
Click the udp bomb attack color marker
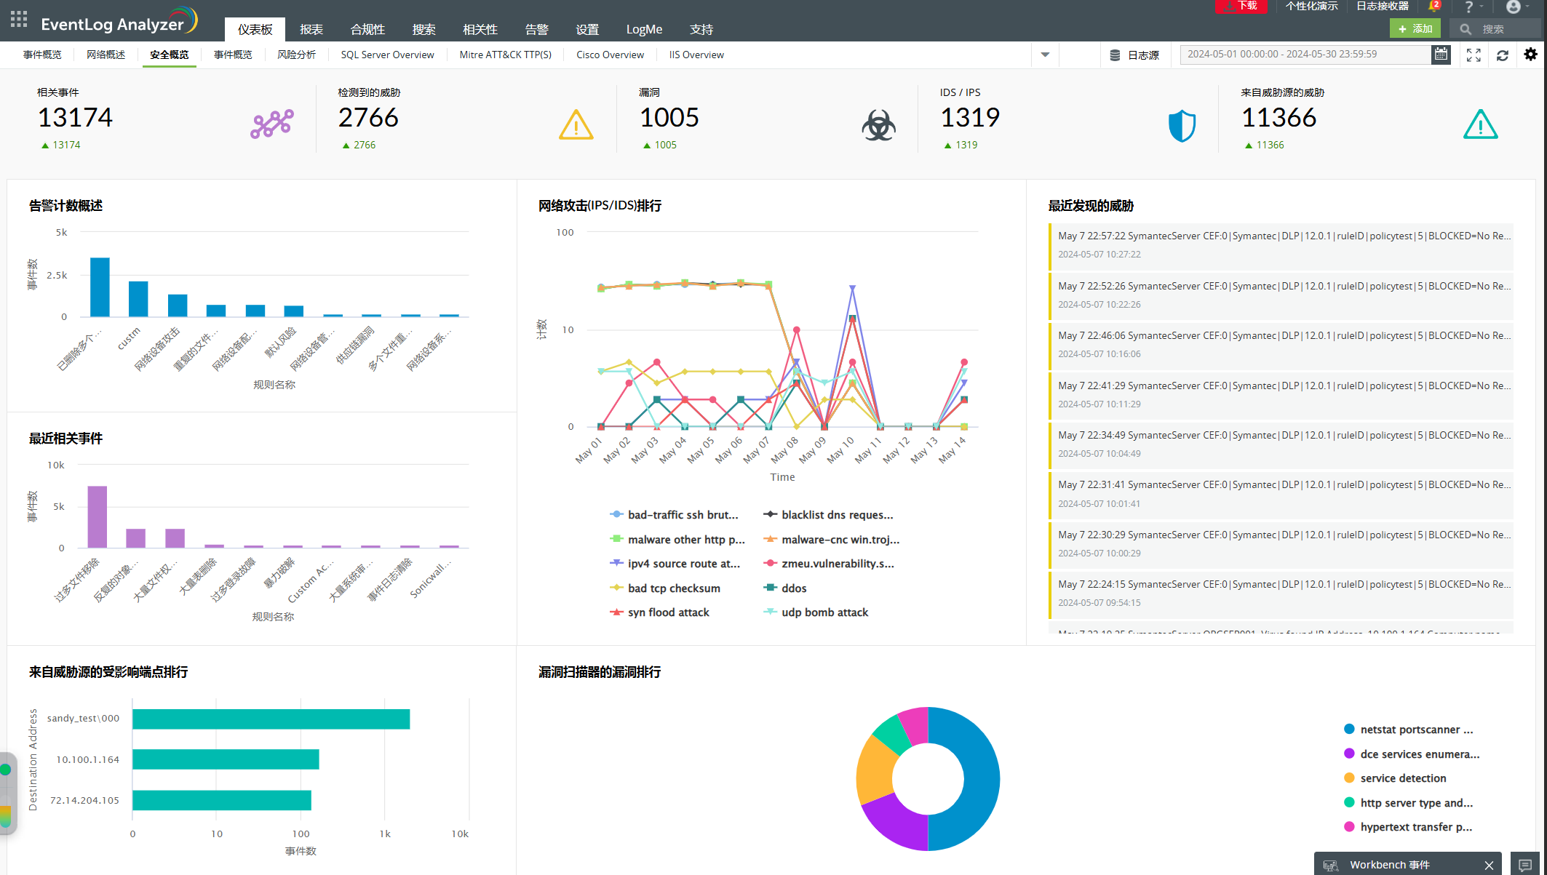(x=770, y=612)
